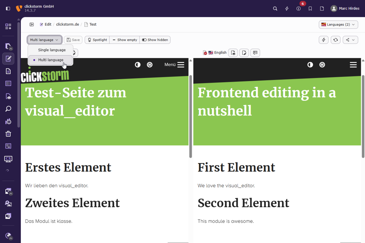Viewport: 365px width, 243px height.
Task: Click the Edit breadcrumb item
Action: (x=46, y=24)
